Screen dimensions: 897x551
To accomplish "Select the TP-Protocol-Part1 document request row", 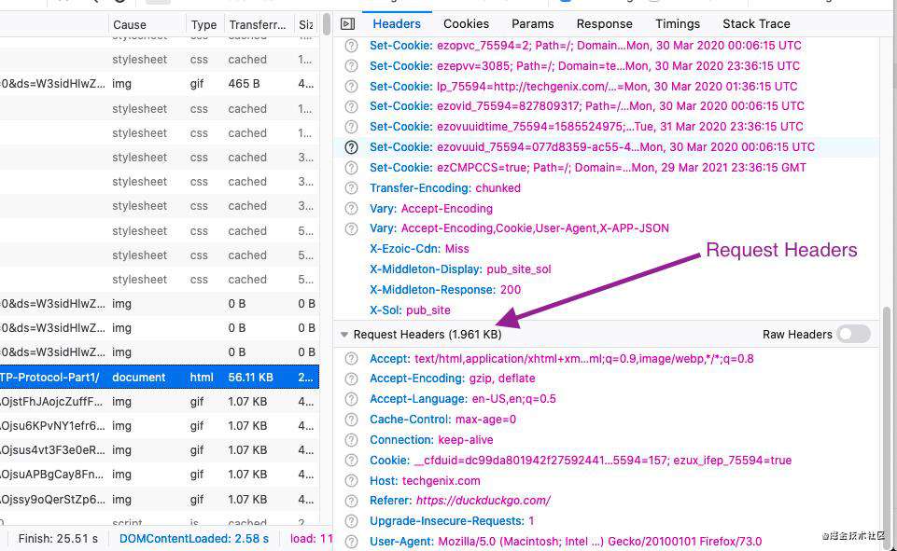I will click(159, 378).
